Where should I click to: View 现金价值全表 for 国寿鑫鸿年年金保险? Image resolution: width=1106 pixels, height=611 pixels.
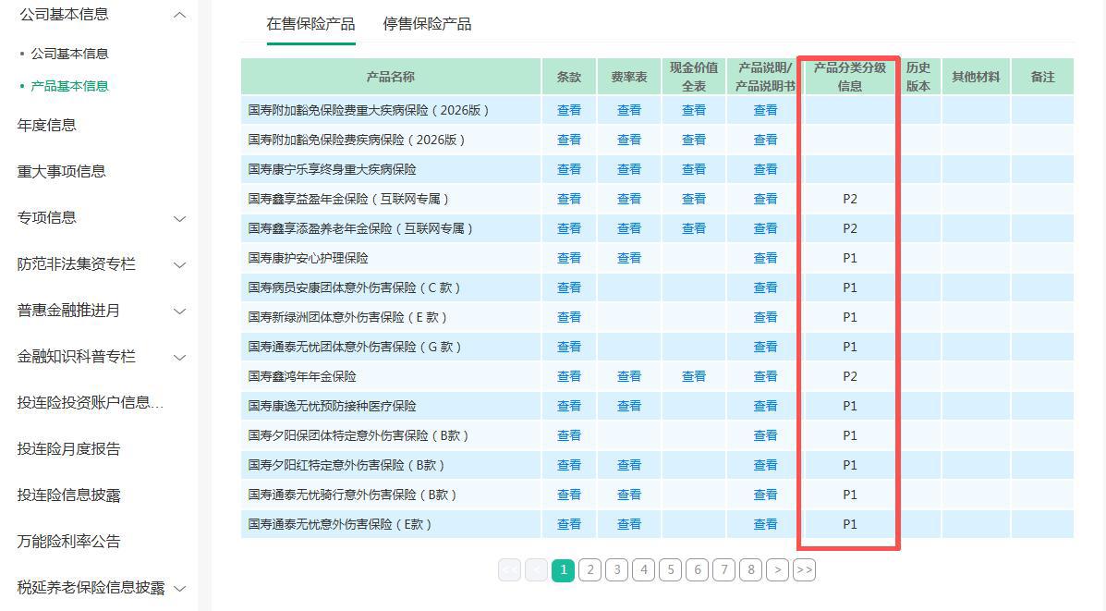coord(694,376)
